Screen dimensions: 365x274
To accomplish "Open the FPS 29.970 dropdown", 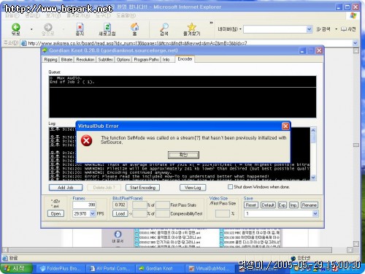I will click(93, 213).
